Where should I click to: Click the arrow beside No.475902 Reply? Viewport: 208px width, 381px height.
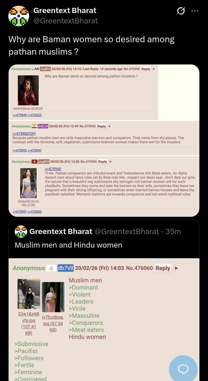click(154, 69)
